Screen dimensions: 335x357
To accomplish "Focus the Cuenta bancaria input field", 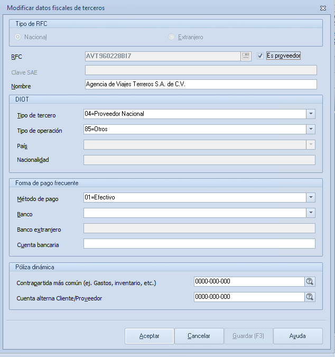I will [199, 244].
